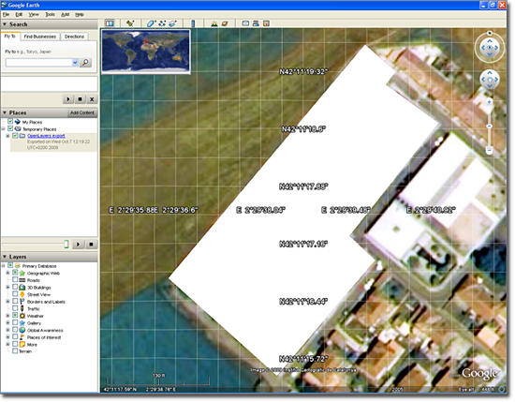The width and height of the screenshot is (515, 402).
Task: Enable the Street View layer checkbox
Action: click(15, 294)
